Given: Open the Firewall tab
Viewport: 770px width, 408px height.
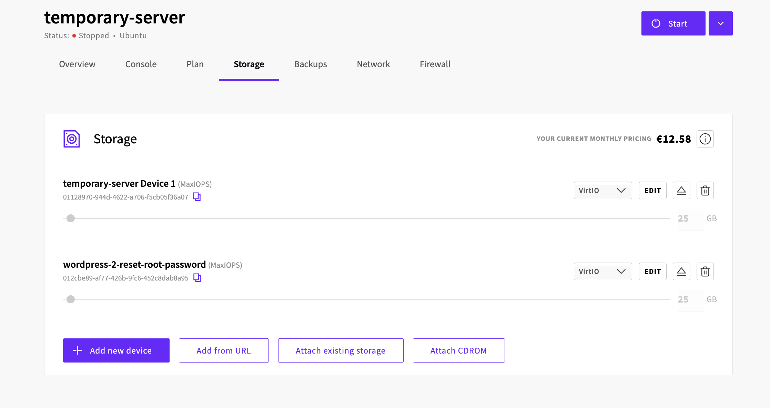Looking at the screenshot, I should coord(435,64).
